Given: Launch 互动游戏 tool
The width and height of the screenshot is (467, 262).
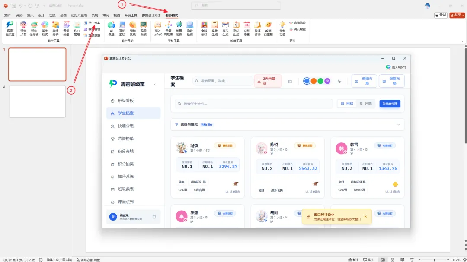Looking at the screenshot, I should point(122,28).
